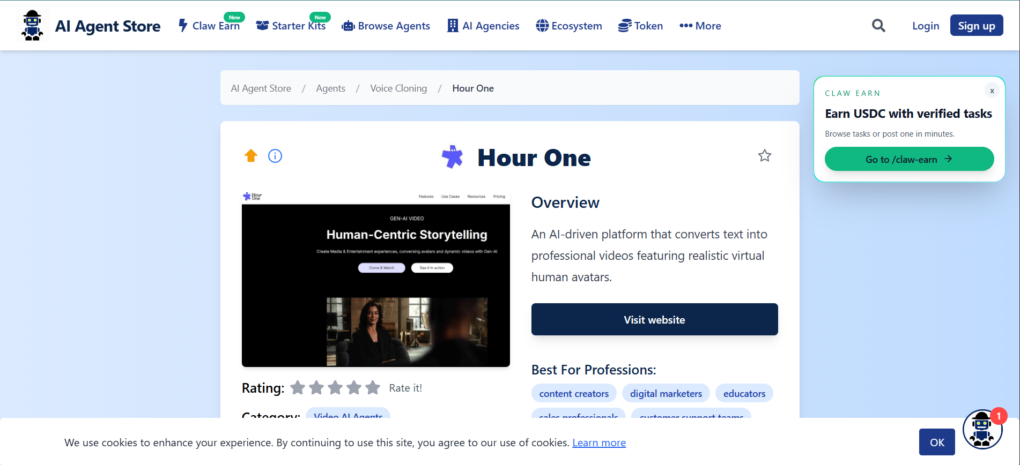Screen dimensions: 1020x465
Task: Click the educators tag
Action: click(744, 393)
